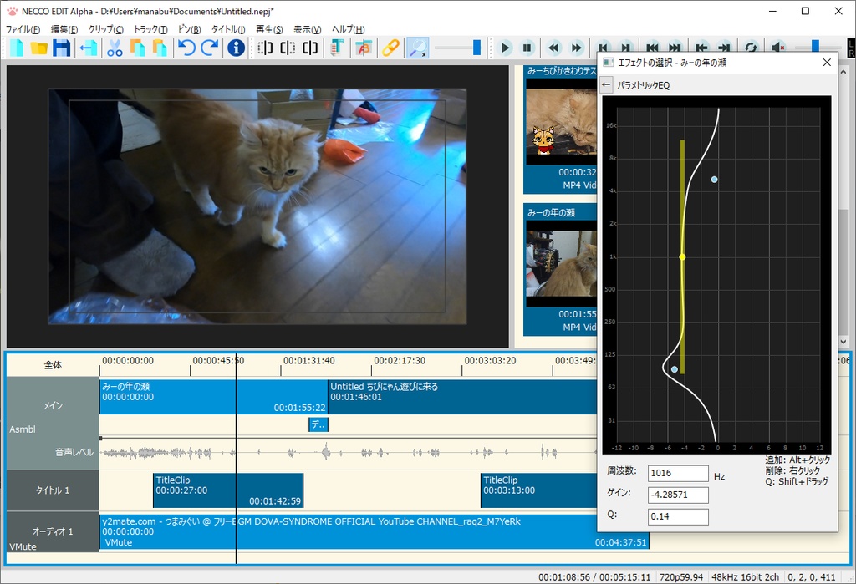Redo the last undone edit
Viewport: 856px width, 584px height.
pos(210,48)
